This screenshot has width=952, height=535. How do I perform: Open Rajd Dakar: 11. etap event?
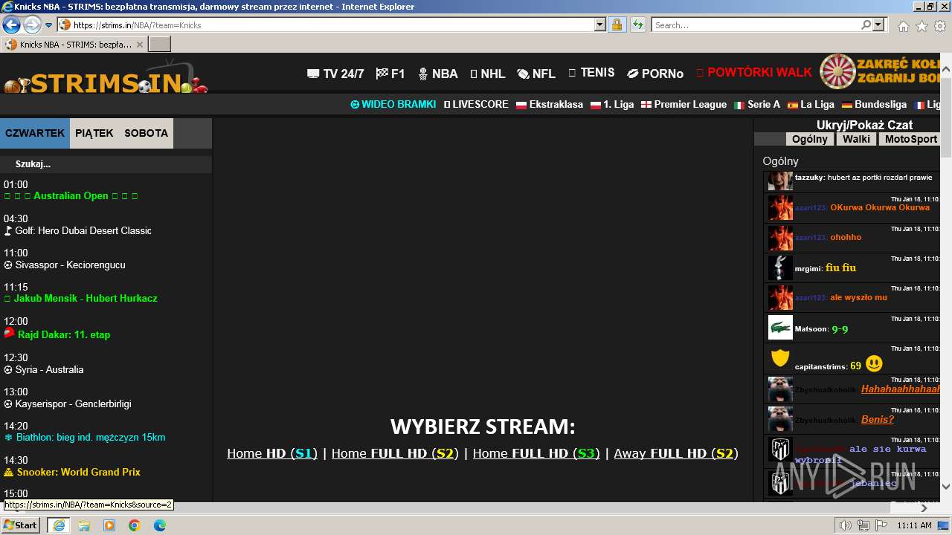(x=57, y=334)
